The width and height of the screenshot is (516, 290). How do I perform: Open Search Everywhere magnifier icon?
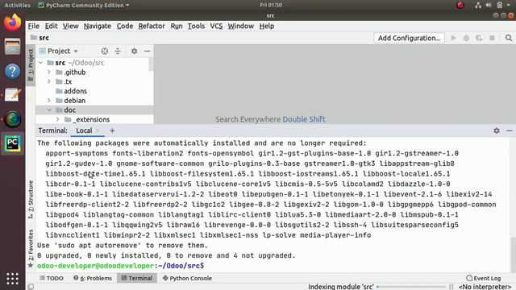(x=509, y=38)
